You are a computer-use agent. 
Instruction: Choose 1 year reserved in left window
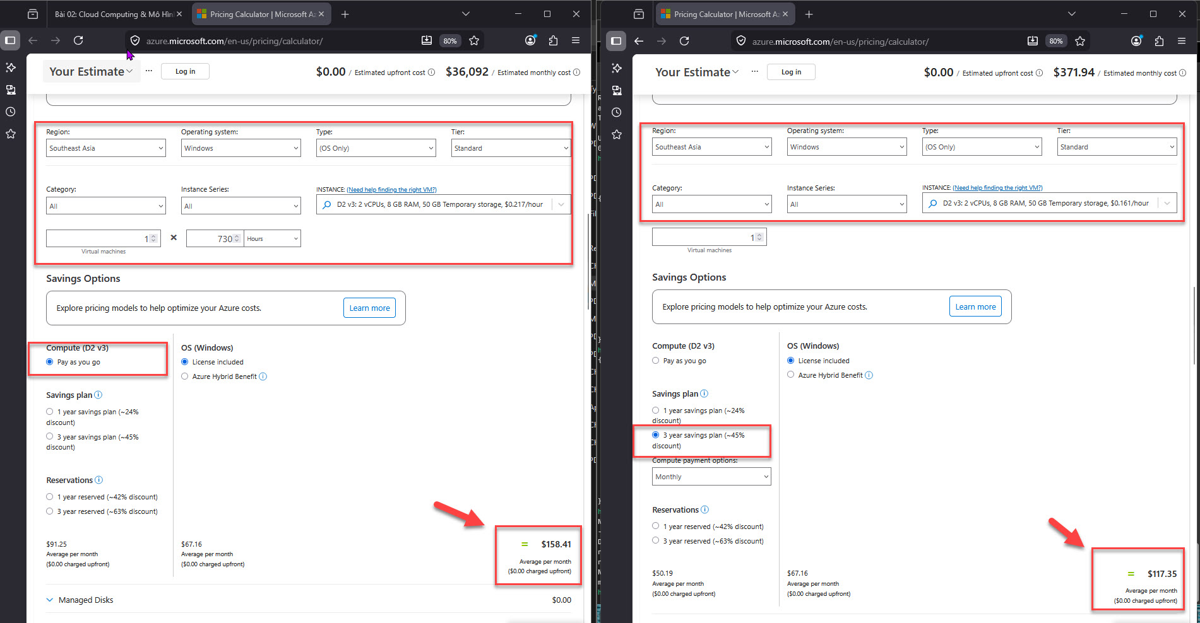[50, 497]
